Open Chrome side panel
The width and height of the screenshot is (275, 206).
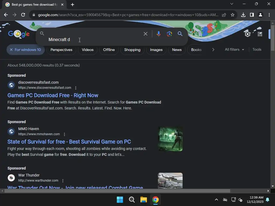[252, 15]
